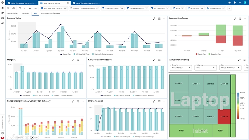Toggle B02 New SIOP Cycle legend in Revenue Value

tap(81, 54)
